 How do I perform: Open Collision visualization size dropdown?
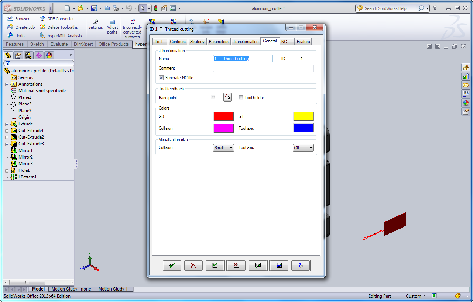pyautogui.click(x=223, y=147)
